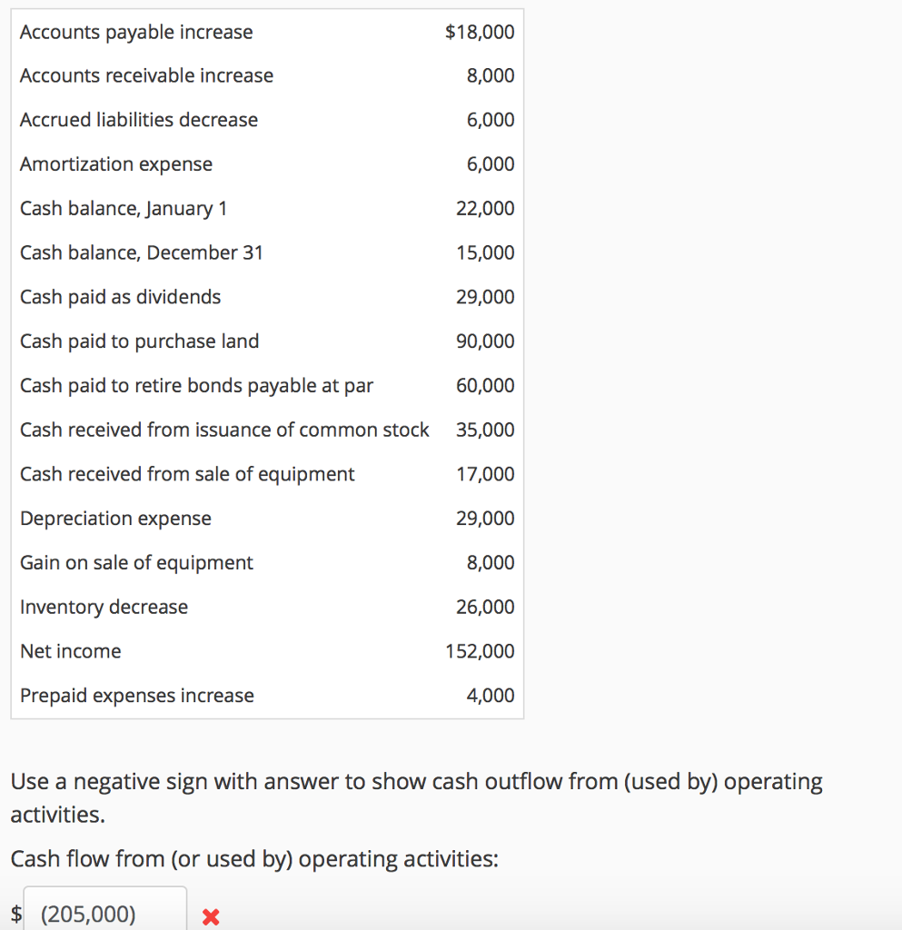Select the Accounts payable increase row
This screenshot has height=930, width=902.
(x=136, y=32)
